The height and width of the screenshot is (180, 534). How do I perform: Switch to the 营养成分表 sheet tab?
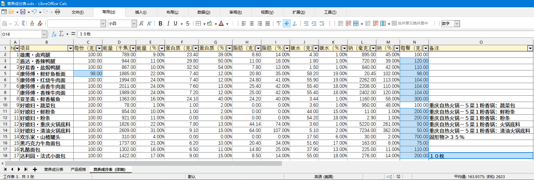coord(54,170)
